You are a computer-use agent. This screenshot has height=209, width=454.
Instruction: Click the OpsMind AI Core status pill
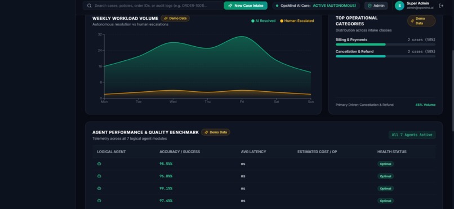(315, 6)
